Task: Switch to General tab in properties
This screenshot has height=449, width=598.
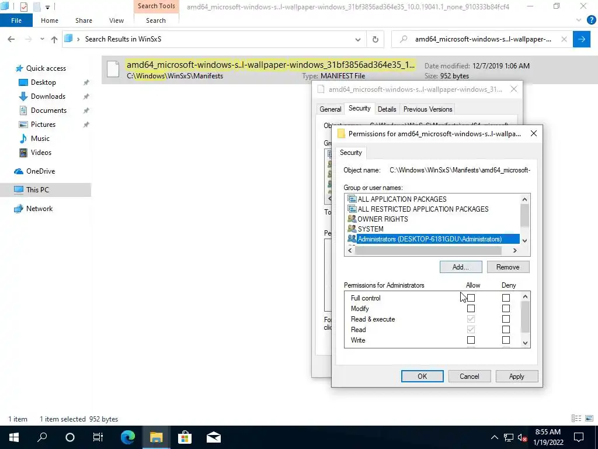Action: (331, 109)
